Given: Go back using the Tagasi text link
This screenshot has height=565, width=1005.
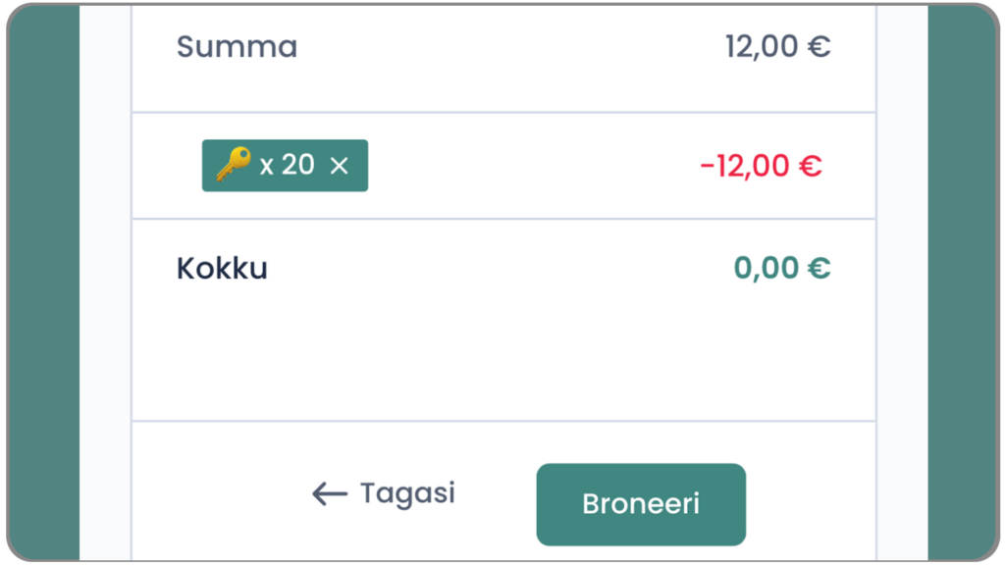Looking at the screenshot, I should point(407,492).
